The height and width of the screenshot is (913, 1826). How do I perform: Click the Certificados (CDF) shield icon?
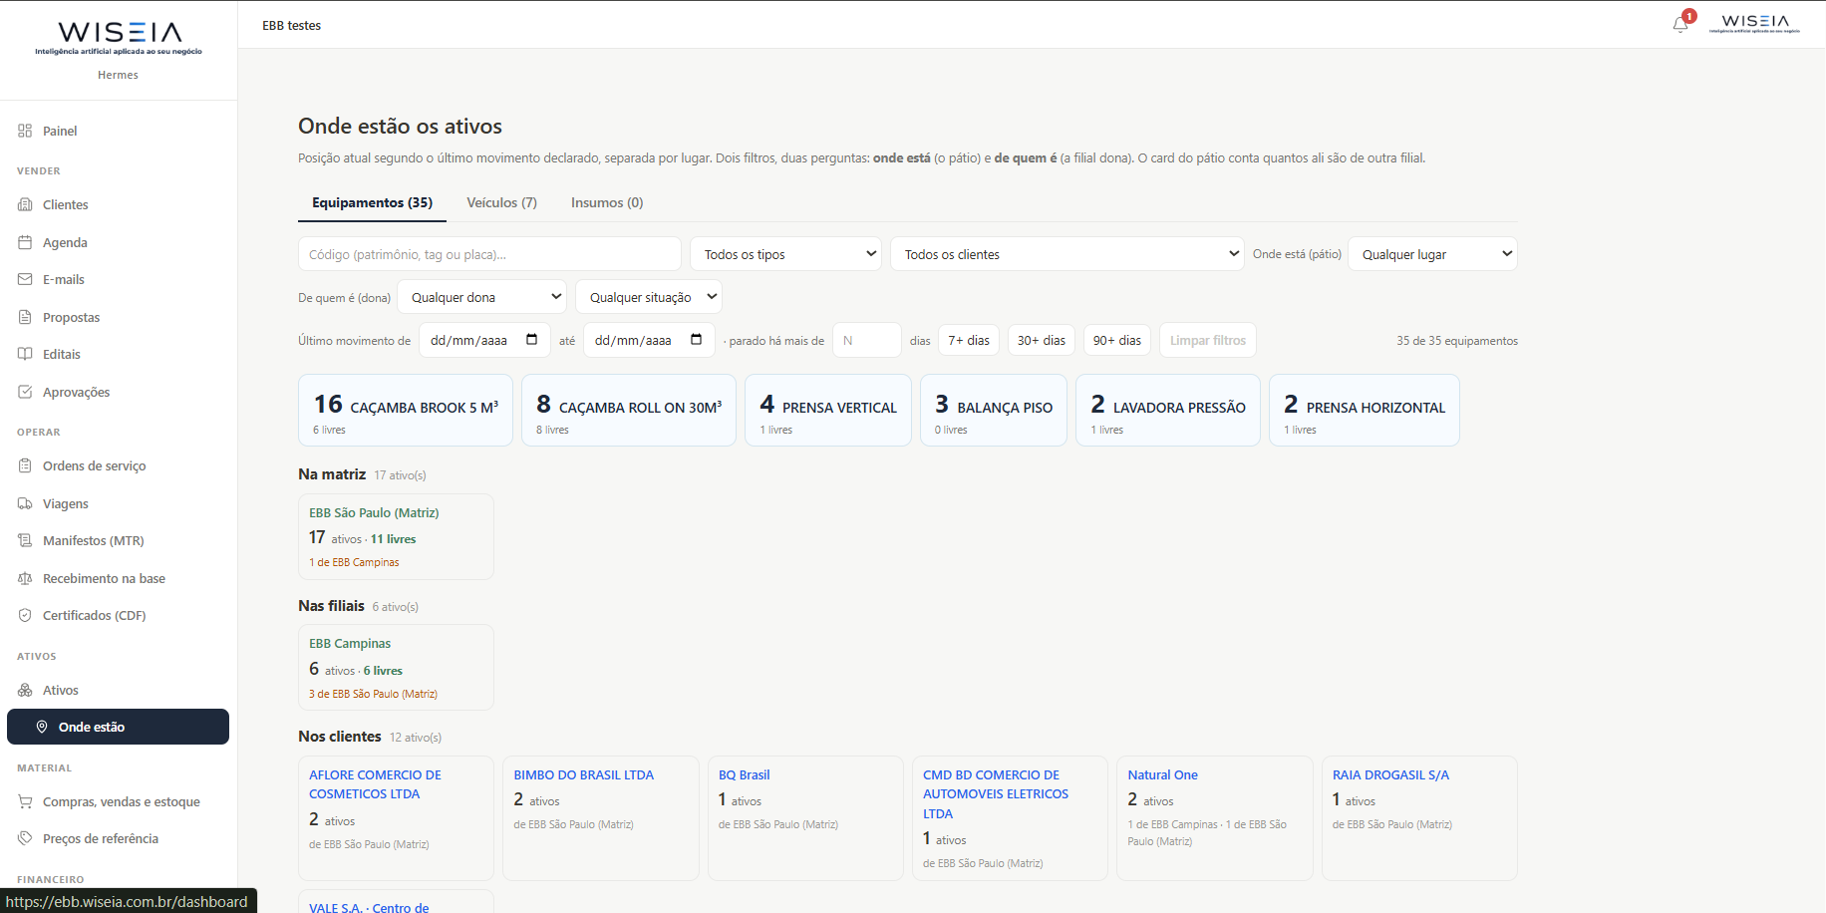[25, 615]
